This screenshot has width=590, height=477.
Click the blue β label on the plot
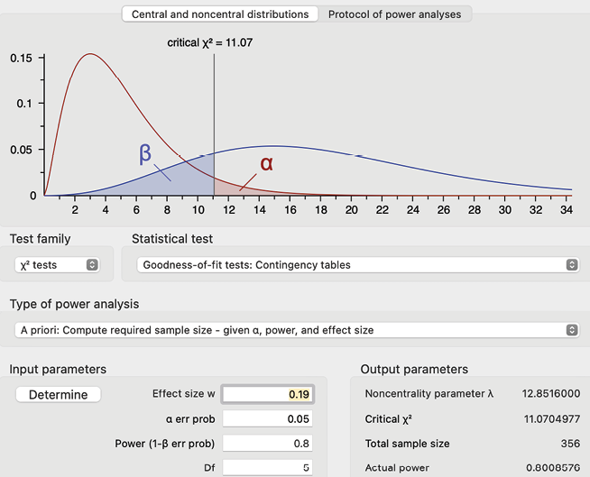pyautogui.click(x=145, y=152)
